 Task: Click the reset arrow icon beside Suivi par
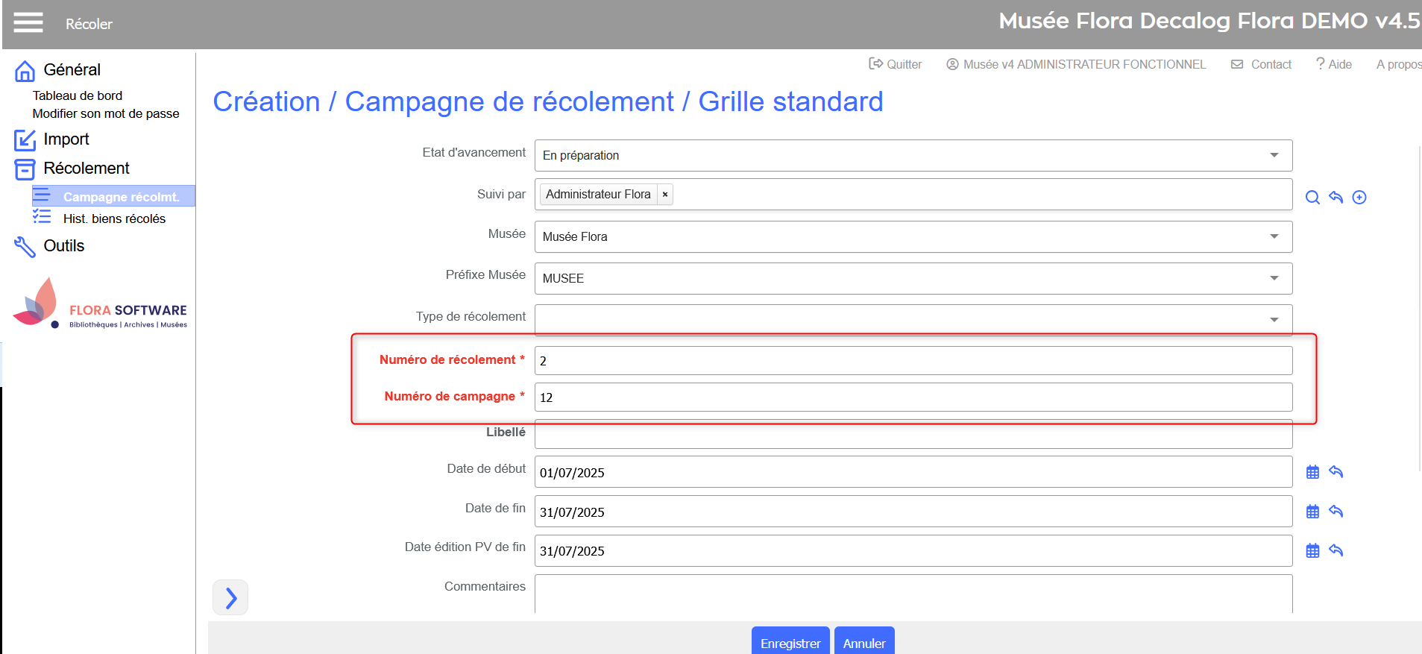(1336, 198)
